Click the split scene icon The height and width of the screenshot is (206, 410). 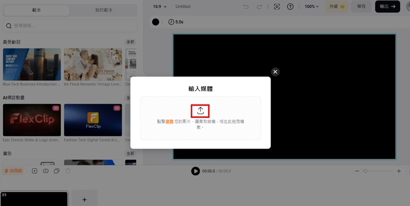pyautogui.click(x=46, y=171)
